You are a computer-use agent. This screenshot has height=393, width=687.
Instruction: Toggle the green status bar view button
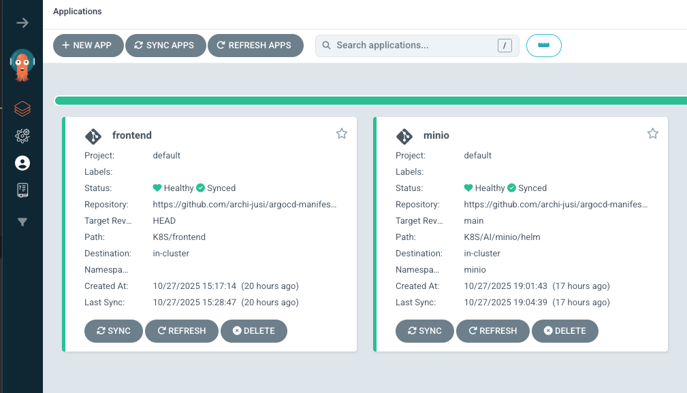coord(543,46)
